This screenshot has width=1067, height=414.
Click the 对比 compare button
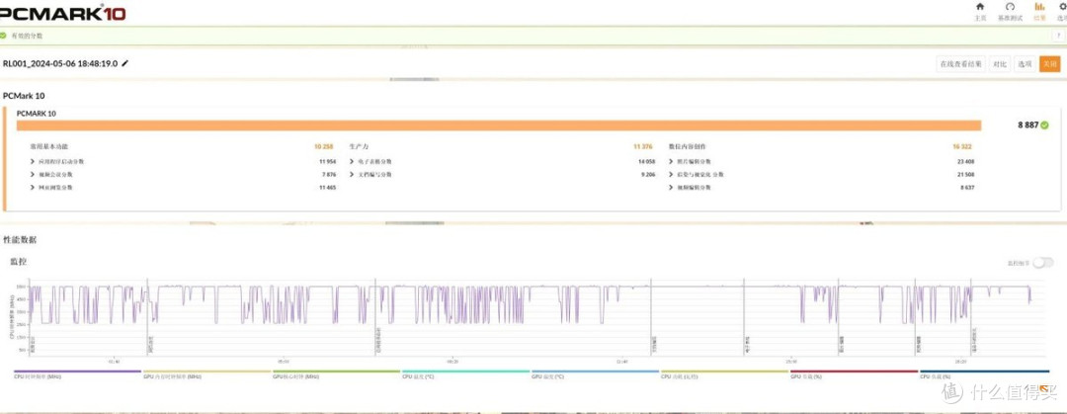click(1000, 64)
